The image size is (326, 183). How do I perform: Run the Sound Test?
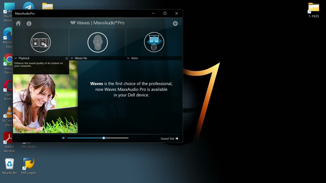pyautogui.click(x=169, y=139)
